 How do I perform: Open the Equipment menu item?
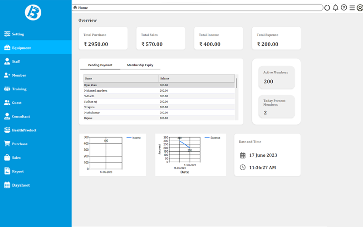(36, 48)
